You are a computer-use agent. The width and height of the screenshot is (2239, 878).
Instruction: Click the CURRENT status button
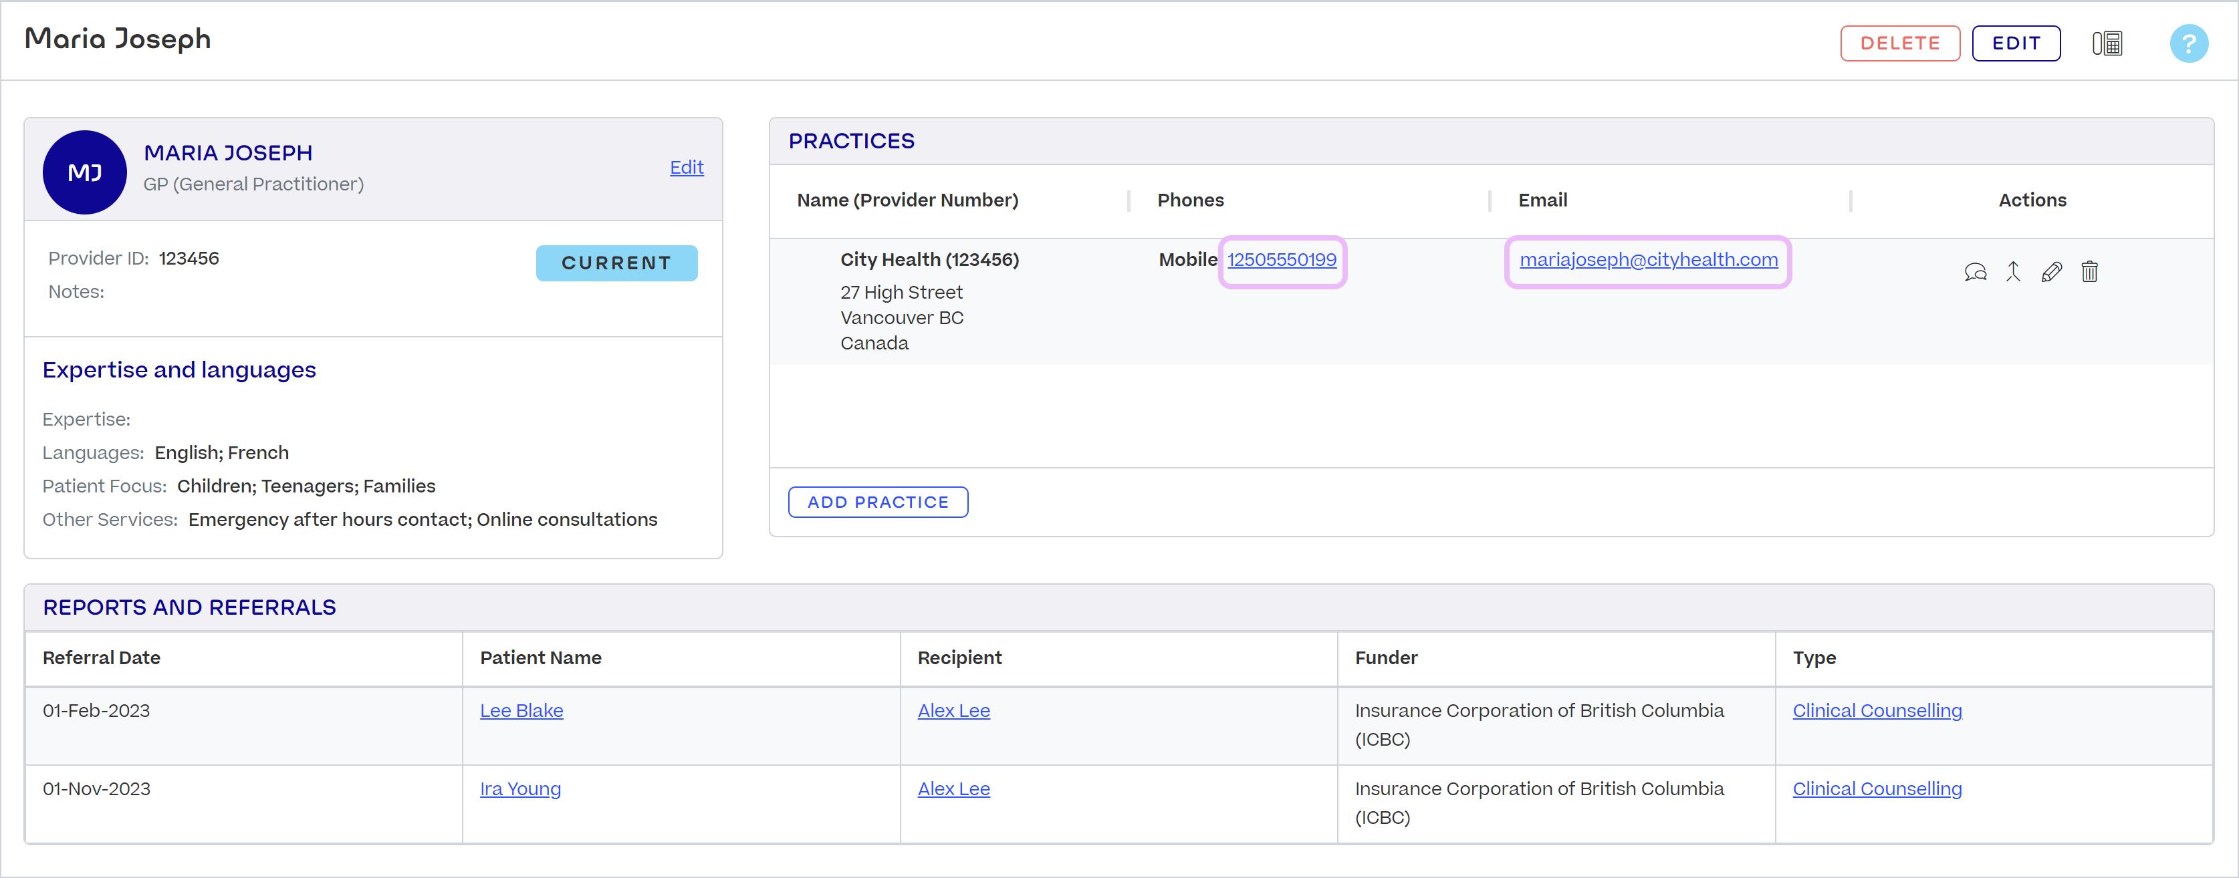616,263
